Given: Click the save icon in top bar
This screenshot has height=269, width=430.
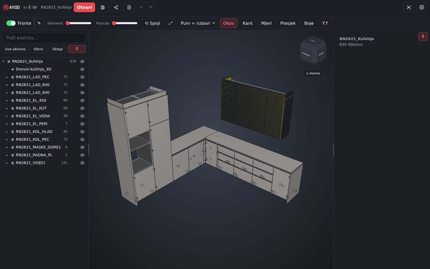Looking at the screenshot, I should tap(103, 7).
